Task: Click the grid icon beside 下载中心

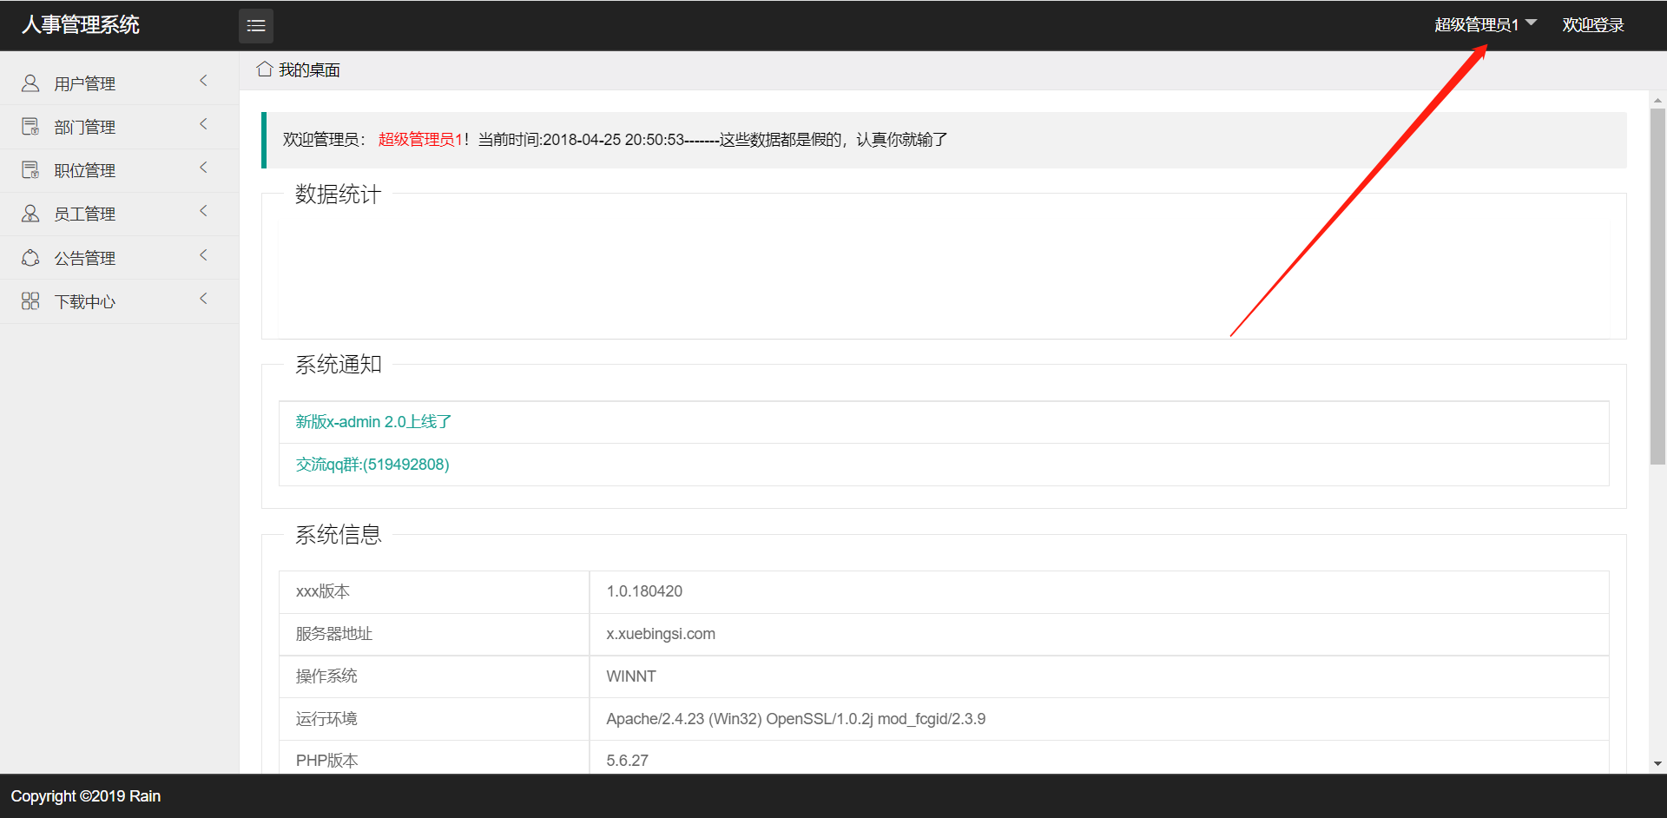Action: [30, 301]
